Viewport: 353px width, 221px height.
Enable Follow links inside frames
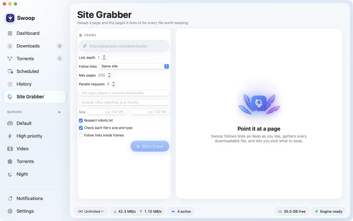coord(81,135)
